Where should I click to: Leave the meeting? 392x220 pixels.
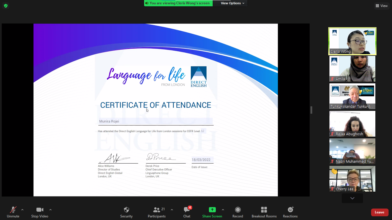tap(379, 212)
